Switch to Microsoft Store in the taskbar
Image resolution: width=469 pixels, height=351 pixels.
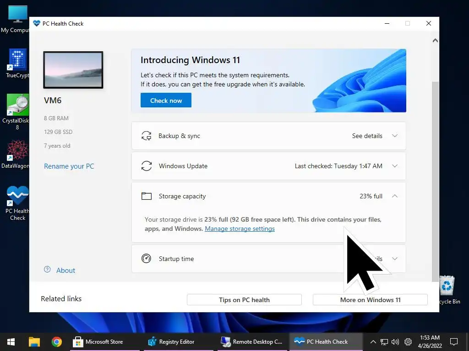coord(104,342)
